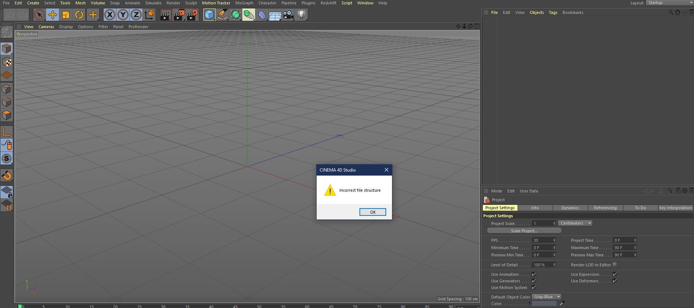Screen dimensions: 694x308
Task: Open the Redshift menu
Action: [328, 3]
